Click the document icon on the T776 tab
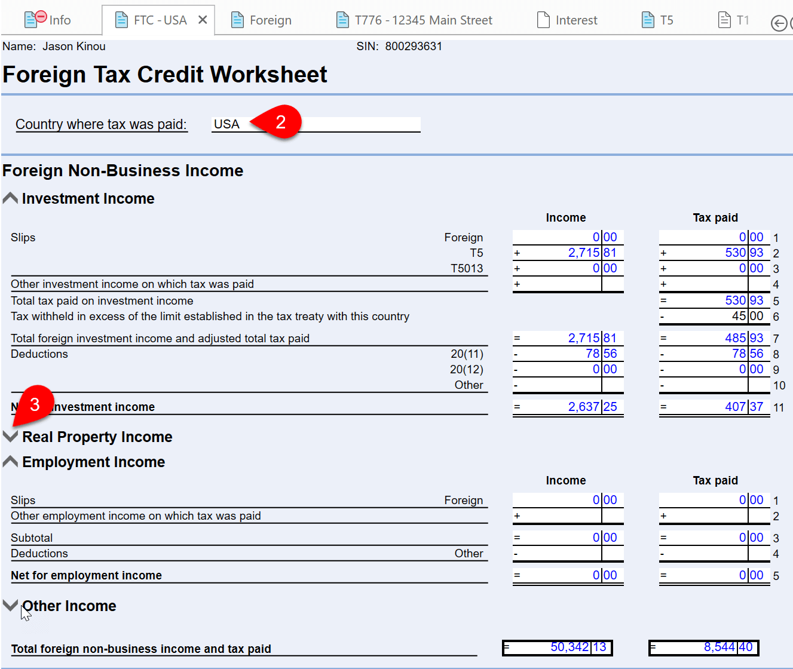The height and width of the screenshot is (669, 793). (343, 19)
